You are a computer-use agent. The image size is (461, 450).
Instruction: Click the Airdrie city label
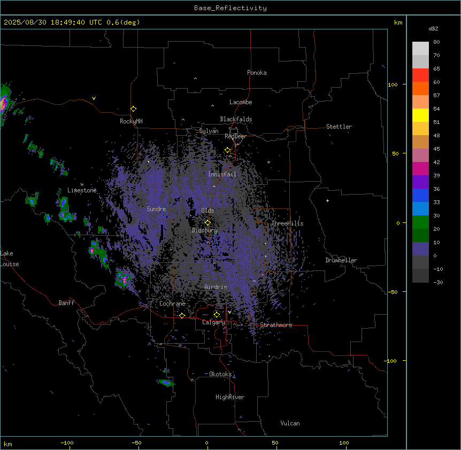click(216, 287)
